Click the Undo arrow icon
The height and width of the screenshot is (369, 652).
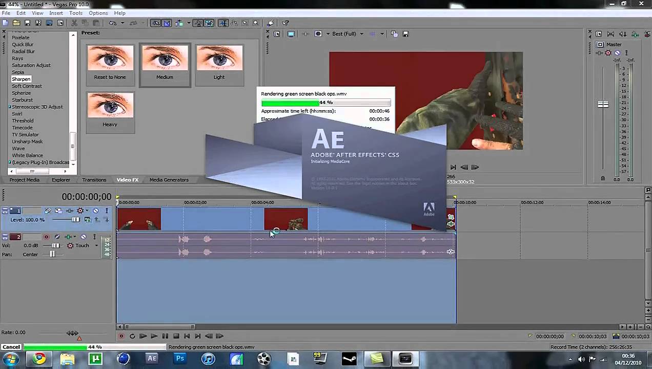pos(113,23)
